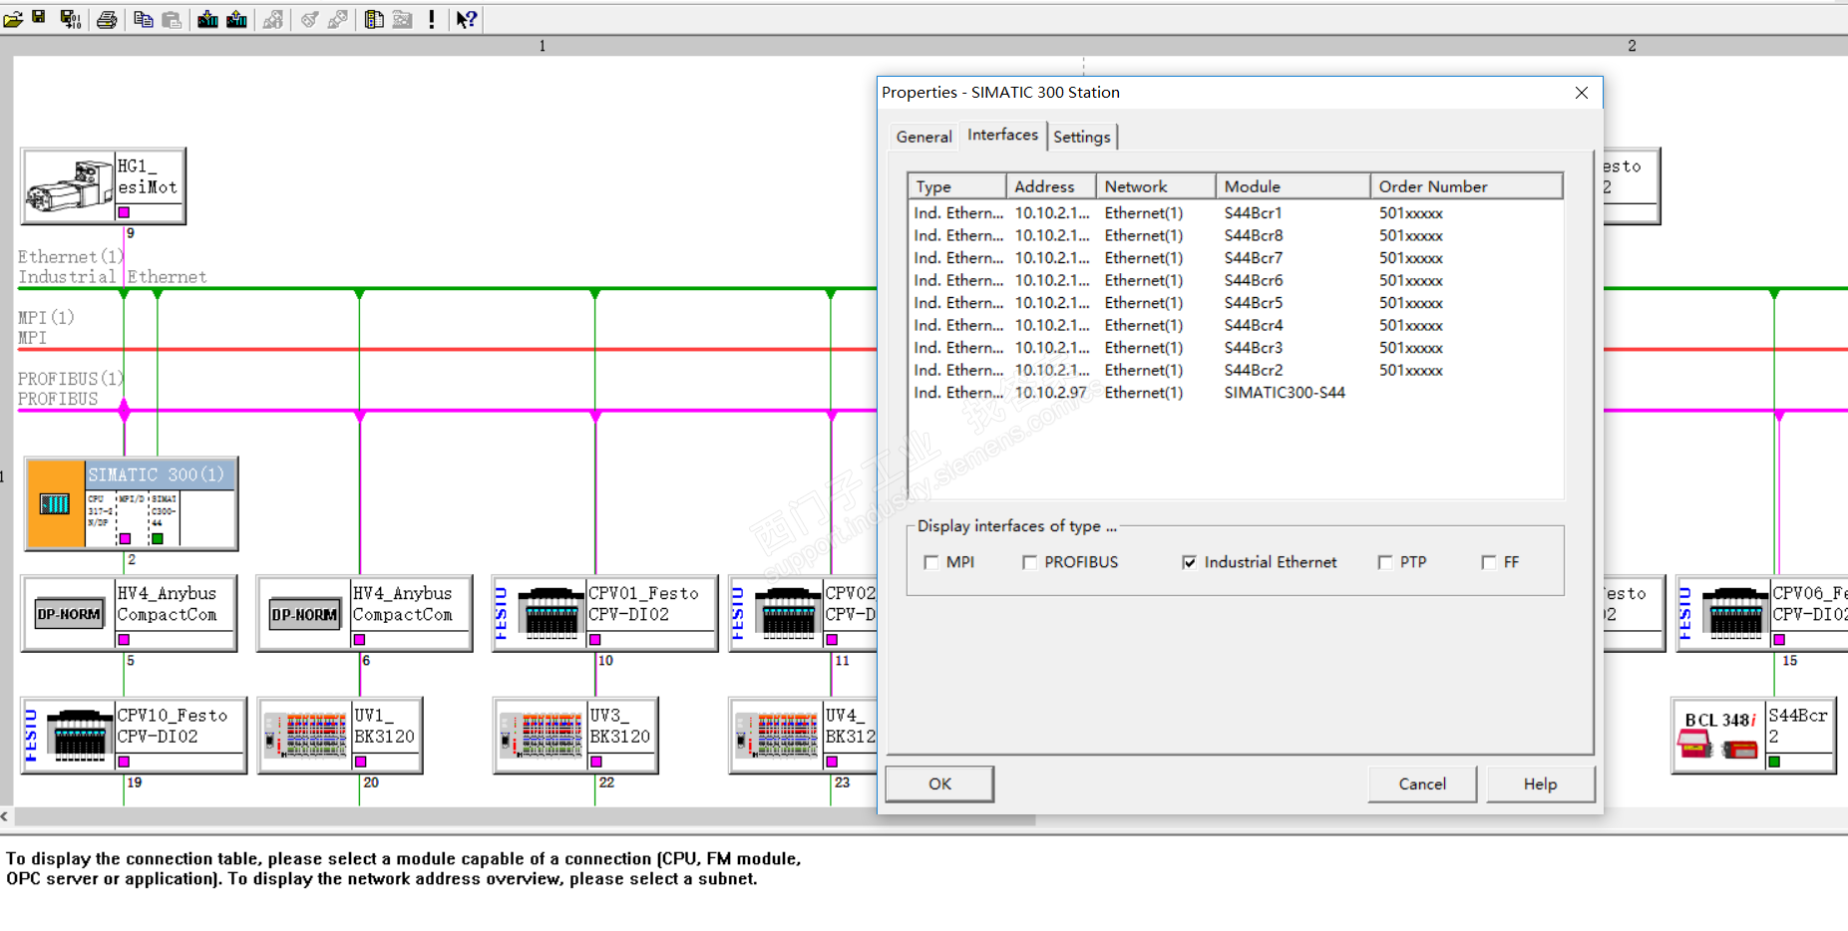Select the SIMATIC300-S44 interface row
This screenshot has width=1848, height=931.
coord(1235,393)
